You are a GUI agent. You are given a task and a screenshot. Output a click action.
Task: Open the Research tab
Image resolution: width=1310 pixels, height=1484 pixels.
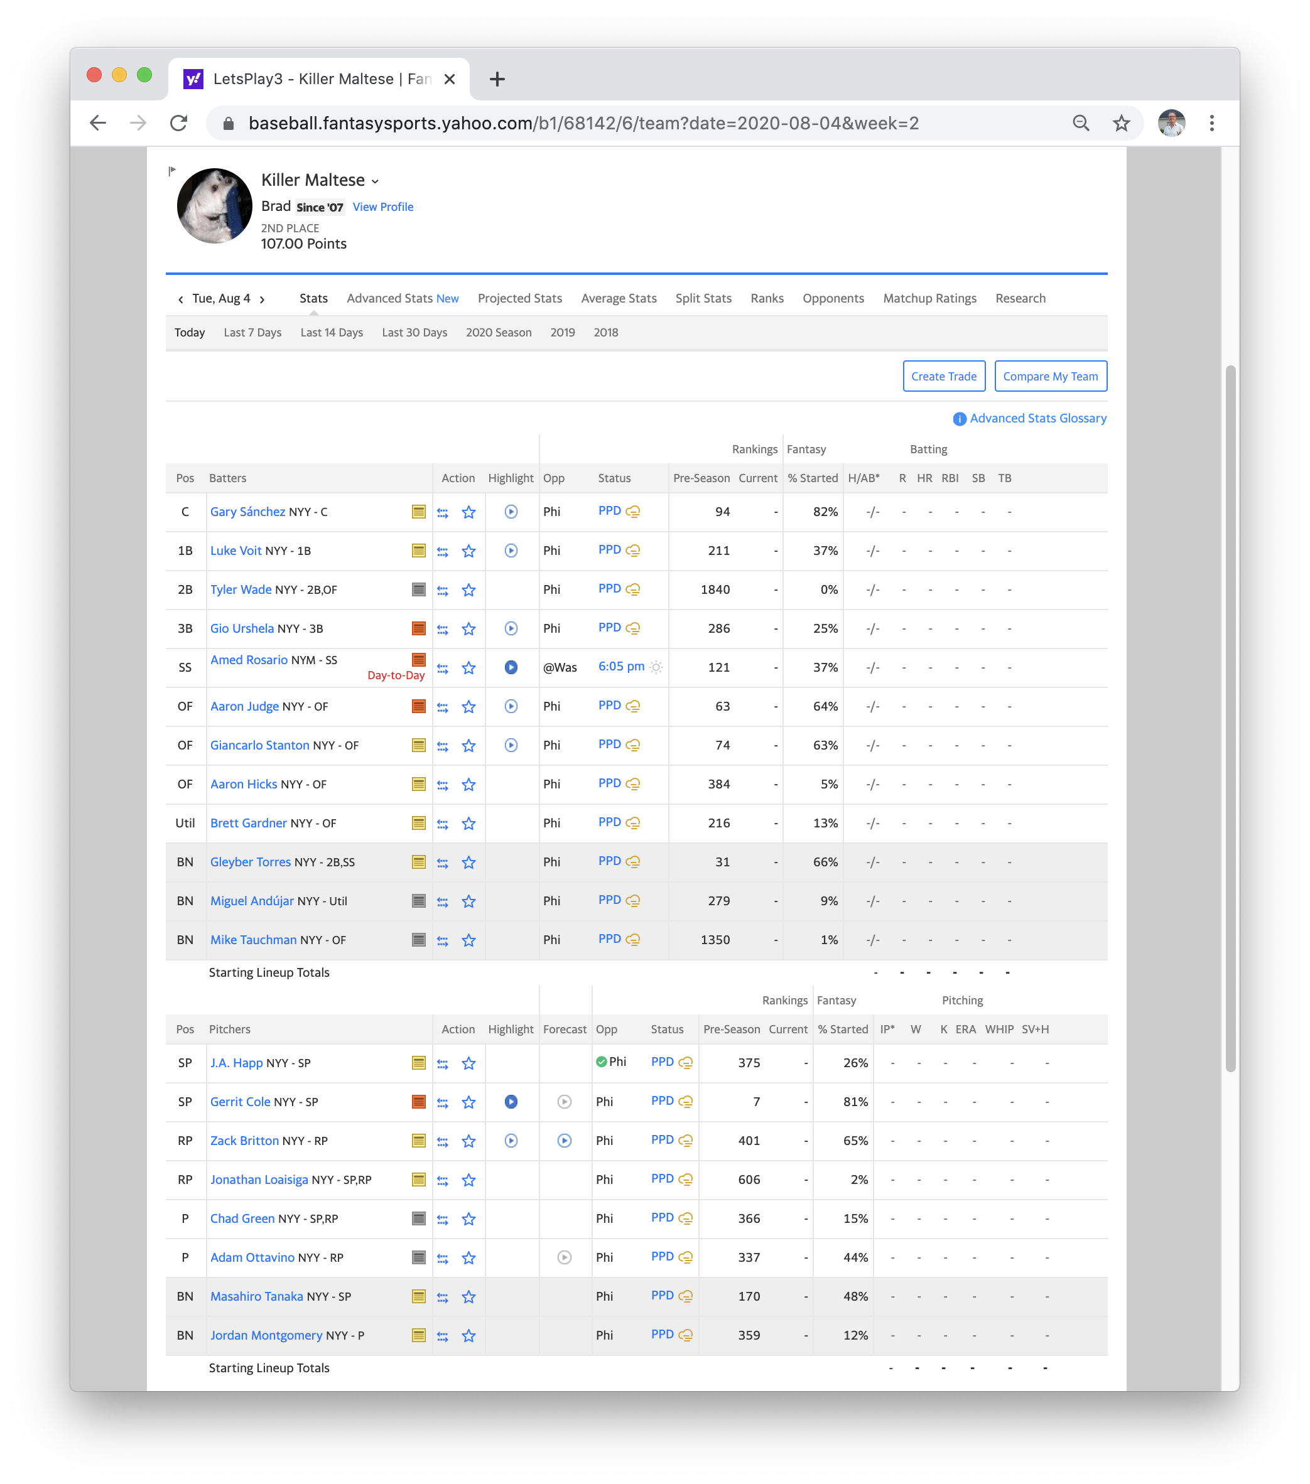pos(1020,298)
